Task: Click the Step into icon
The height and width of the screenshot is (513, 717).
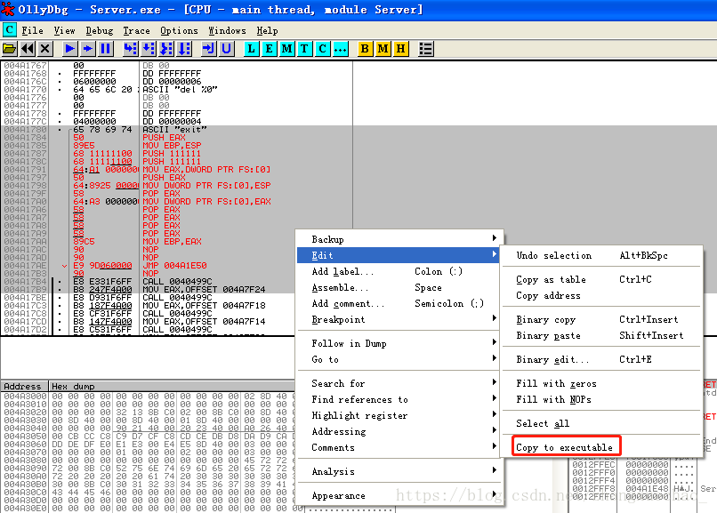Action: coord(130,48)
